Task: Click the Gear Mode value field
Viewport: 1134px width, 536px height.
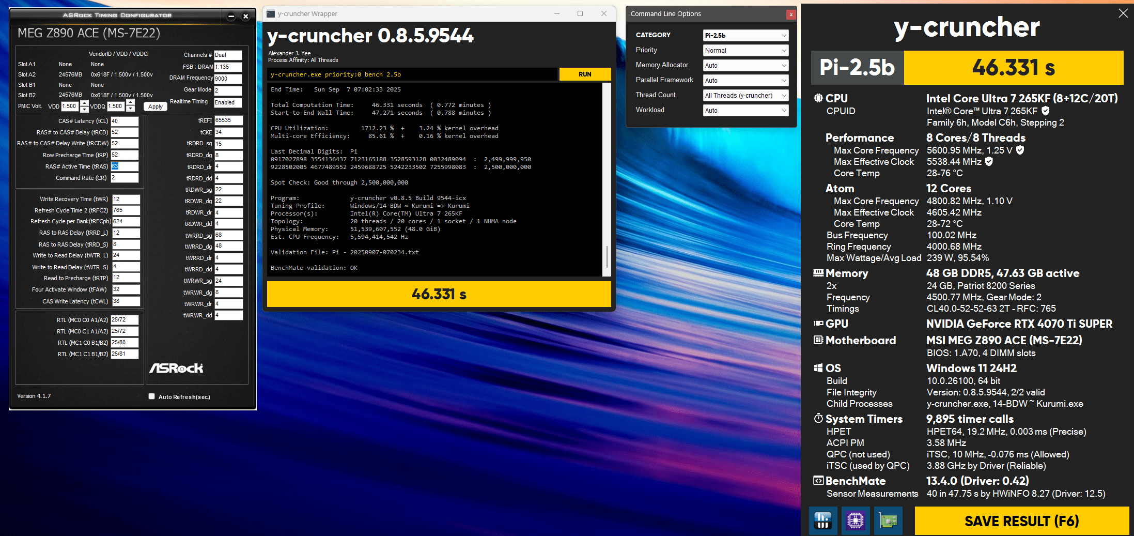Action: [x=228, y=90]
